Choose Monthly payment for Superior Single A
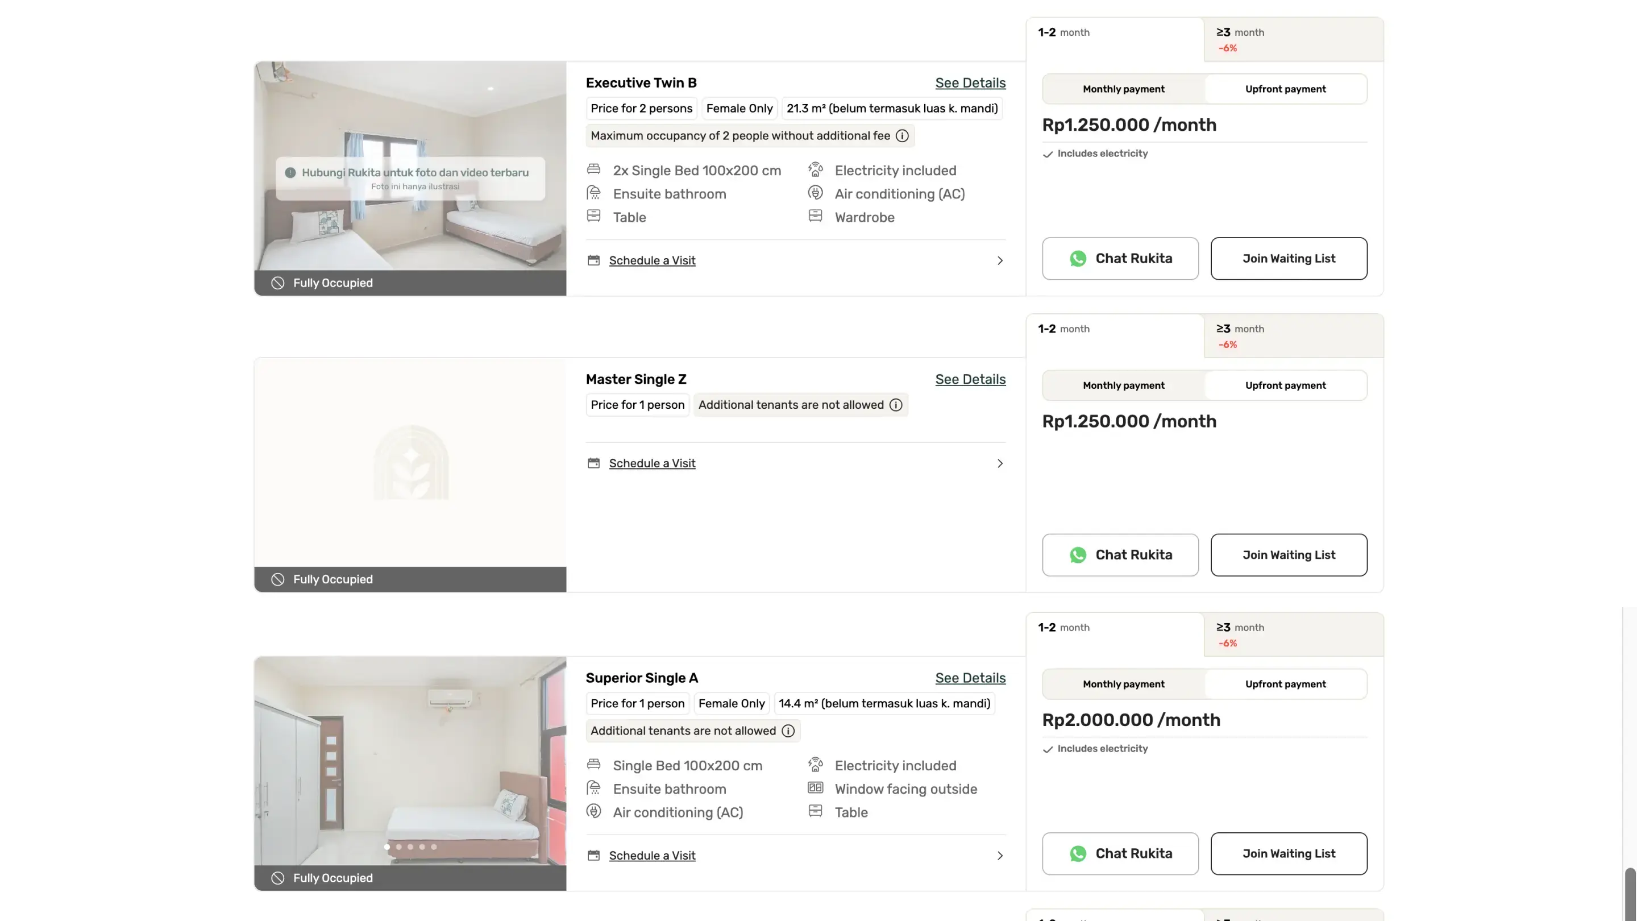The width and height of the screenshot is (1637, 921). pyautogui.click(x=1123, y=684)
